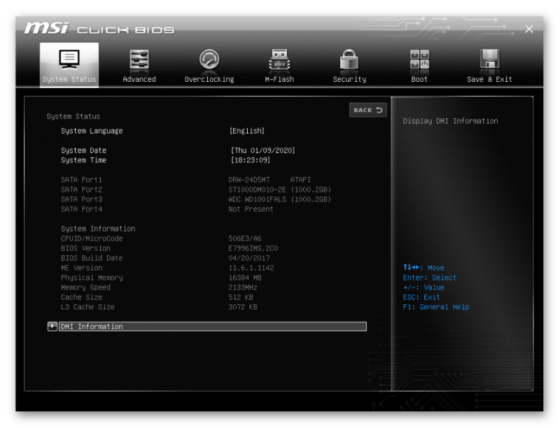Click the SATA Port1 label

pyautogui.click(x=81, y=180)
